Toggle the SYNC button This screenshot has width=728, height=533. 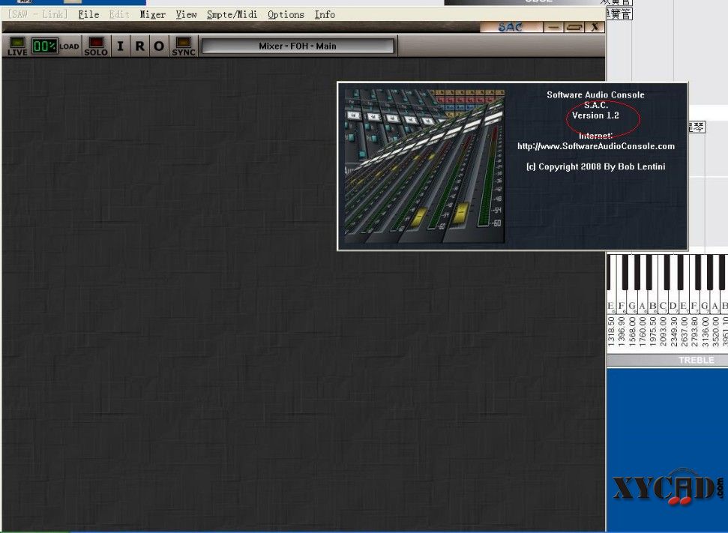pos(184,46)
